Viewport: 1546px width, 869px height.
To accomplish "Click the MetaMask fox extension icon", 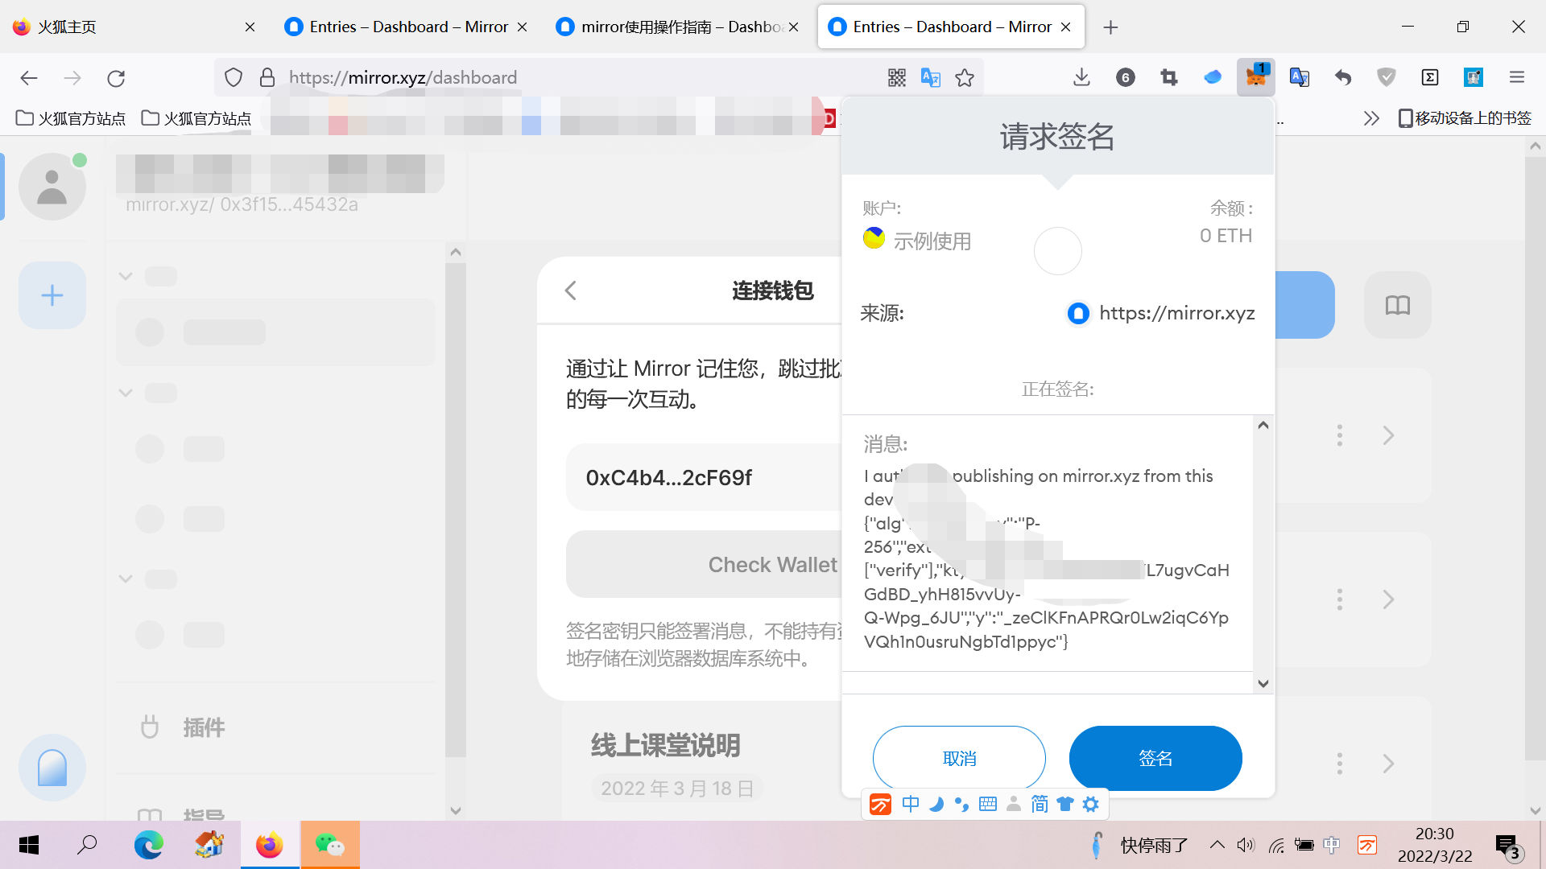I will 1255,77.
